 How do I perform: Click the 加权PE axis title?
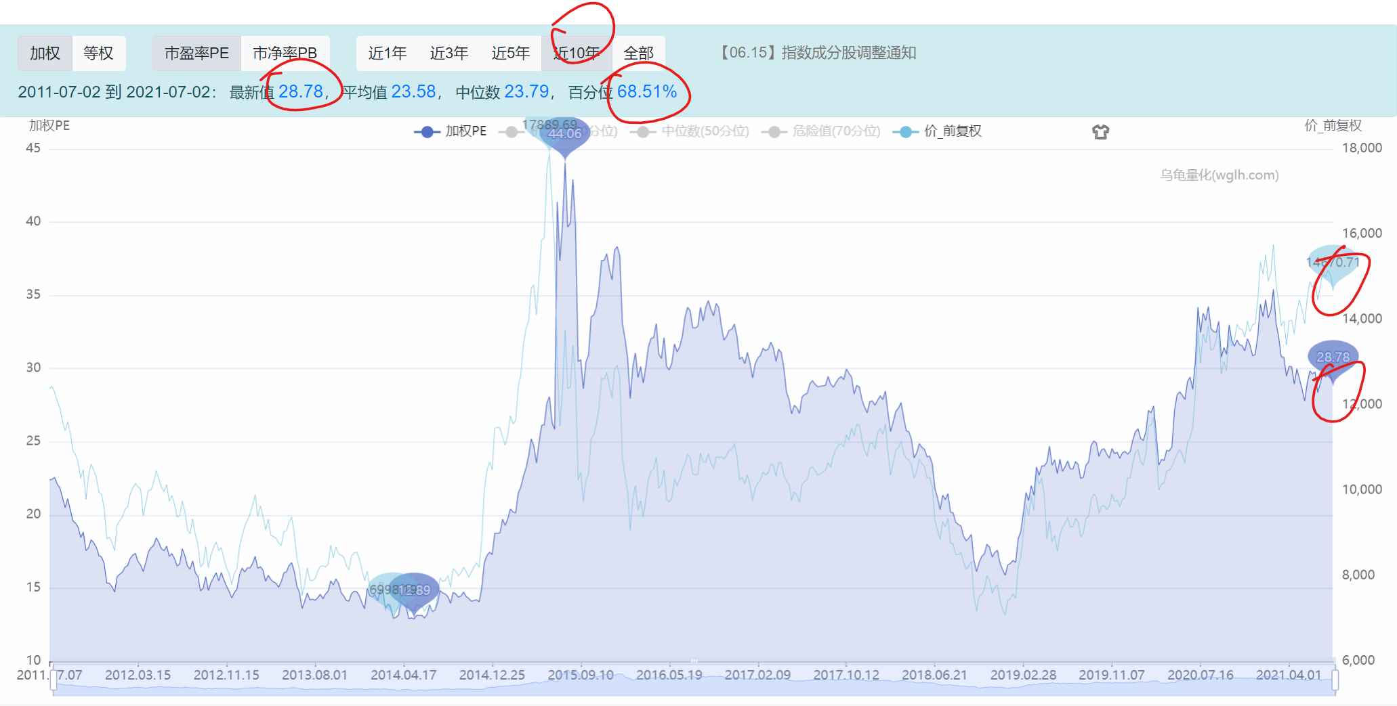(x=49, y=125)
